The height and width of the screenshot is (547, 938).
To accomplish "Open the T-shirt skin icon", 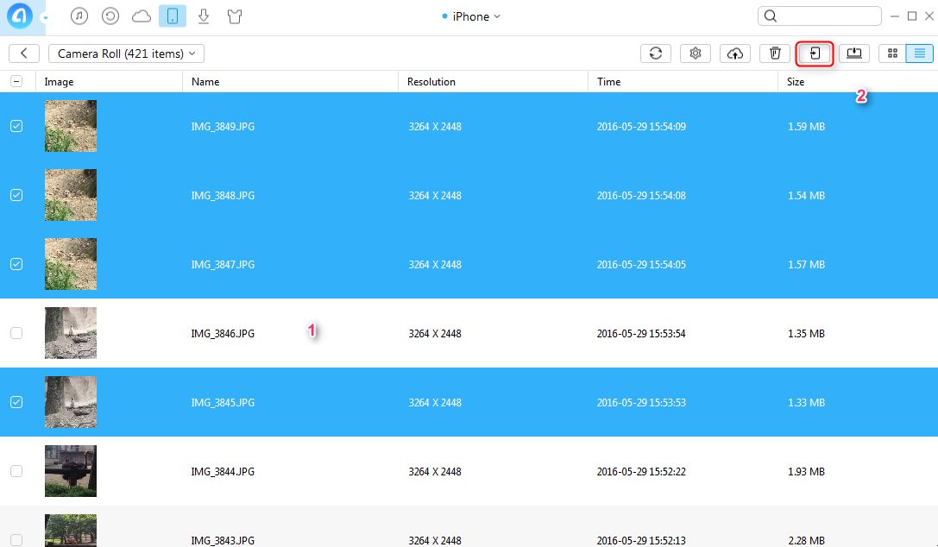I will tap(235, 16).
